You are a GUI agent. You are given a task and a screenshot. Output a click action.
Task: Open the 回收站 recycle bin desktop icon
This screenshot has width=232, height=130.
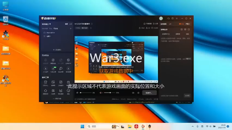point(6,21)
